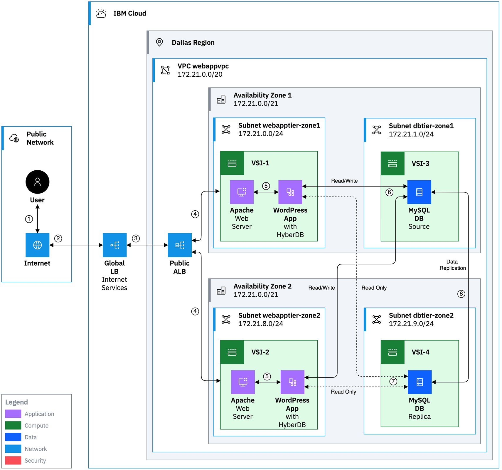Click the '172.21.1.0/24' subnet address
Viewport: 502px width, 470px height.
click(x=411, y=134)
